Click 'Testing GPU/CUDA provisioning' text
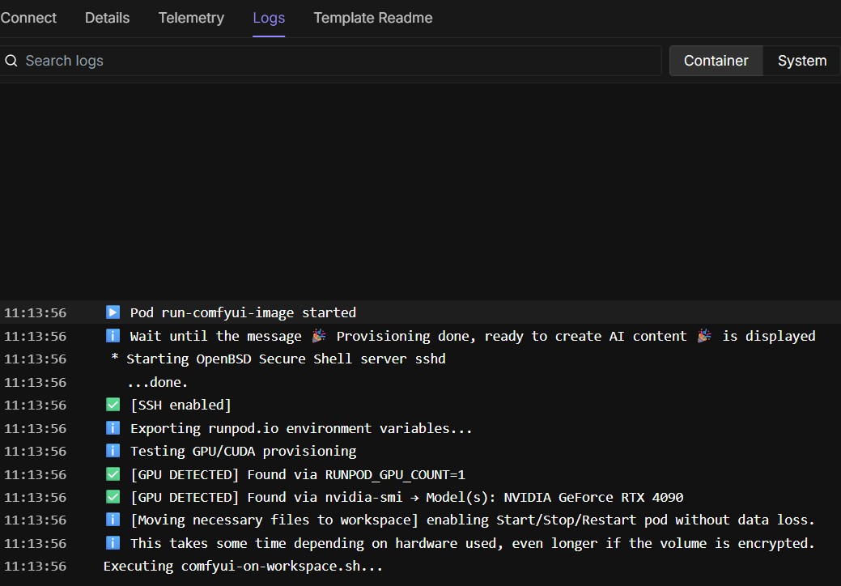This screenshot has width=841, height=586. [x=243, y=451]
